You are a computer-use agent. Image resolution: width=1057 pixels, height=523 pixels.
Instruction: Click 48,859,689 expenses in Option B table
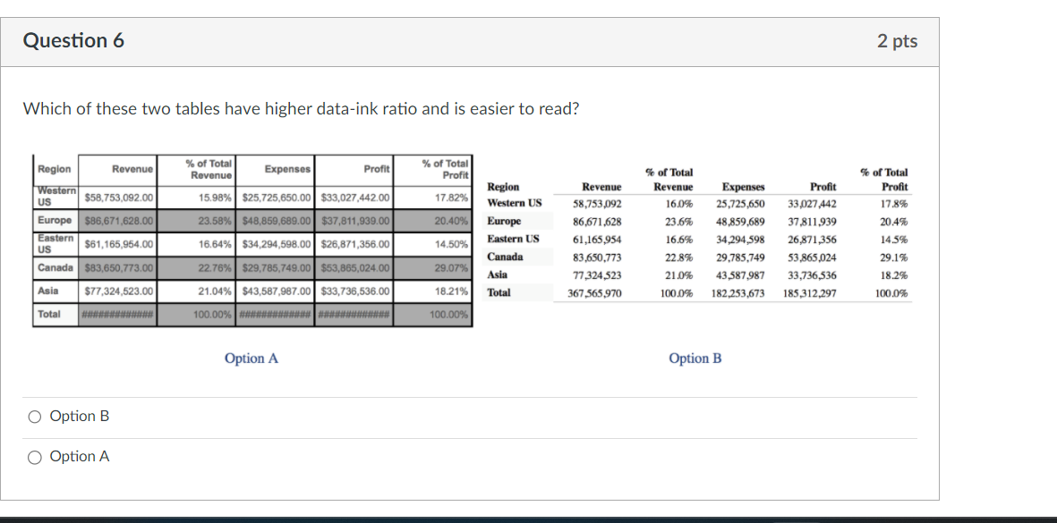pyautogui.click(x=740, y=222)
